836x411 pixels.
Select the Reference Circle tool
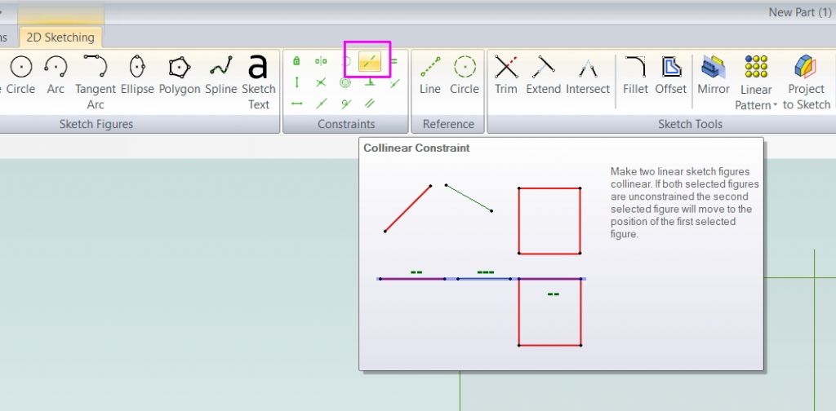(x=465, y=76)
